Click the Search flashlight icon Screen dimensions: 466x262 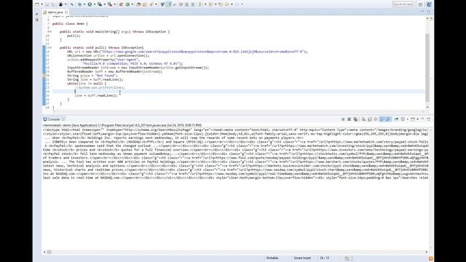151,4
